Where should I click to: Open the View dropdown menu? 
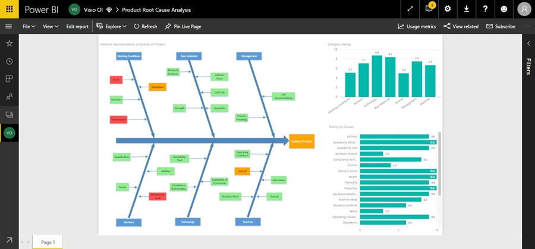(x=51, y=26)
